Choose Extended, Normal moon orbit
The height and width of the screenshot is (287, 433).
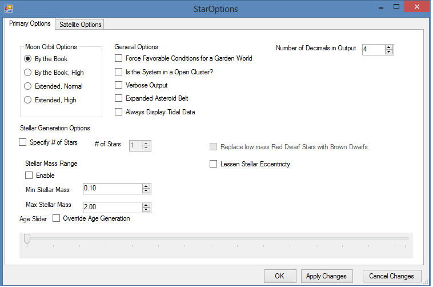pyautogui.click(x=28, y=86)
